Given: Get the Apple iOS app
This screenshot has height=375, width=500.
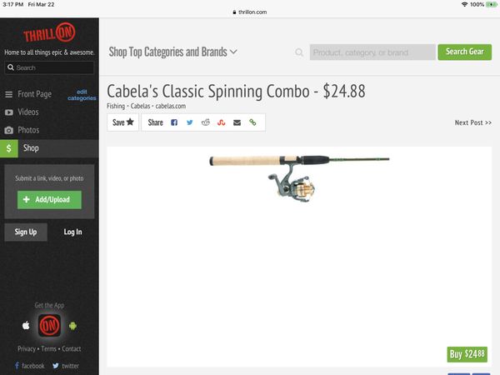Looking at the screenshot, I should (x=26, y=326).
